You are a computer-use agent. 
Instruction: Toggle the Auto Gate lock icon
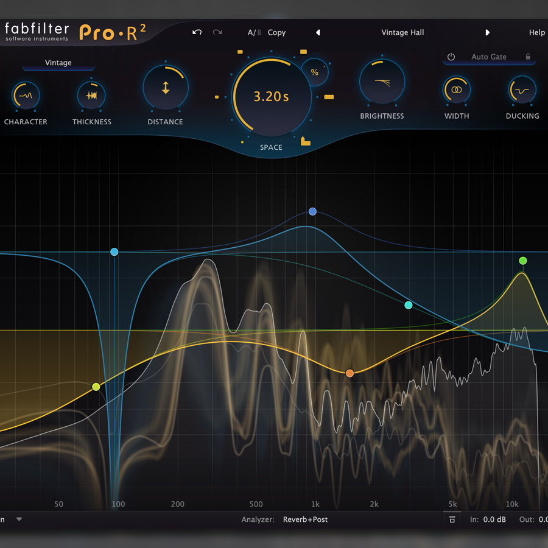(x=528, y=56)
